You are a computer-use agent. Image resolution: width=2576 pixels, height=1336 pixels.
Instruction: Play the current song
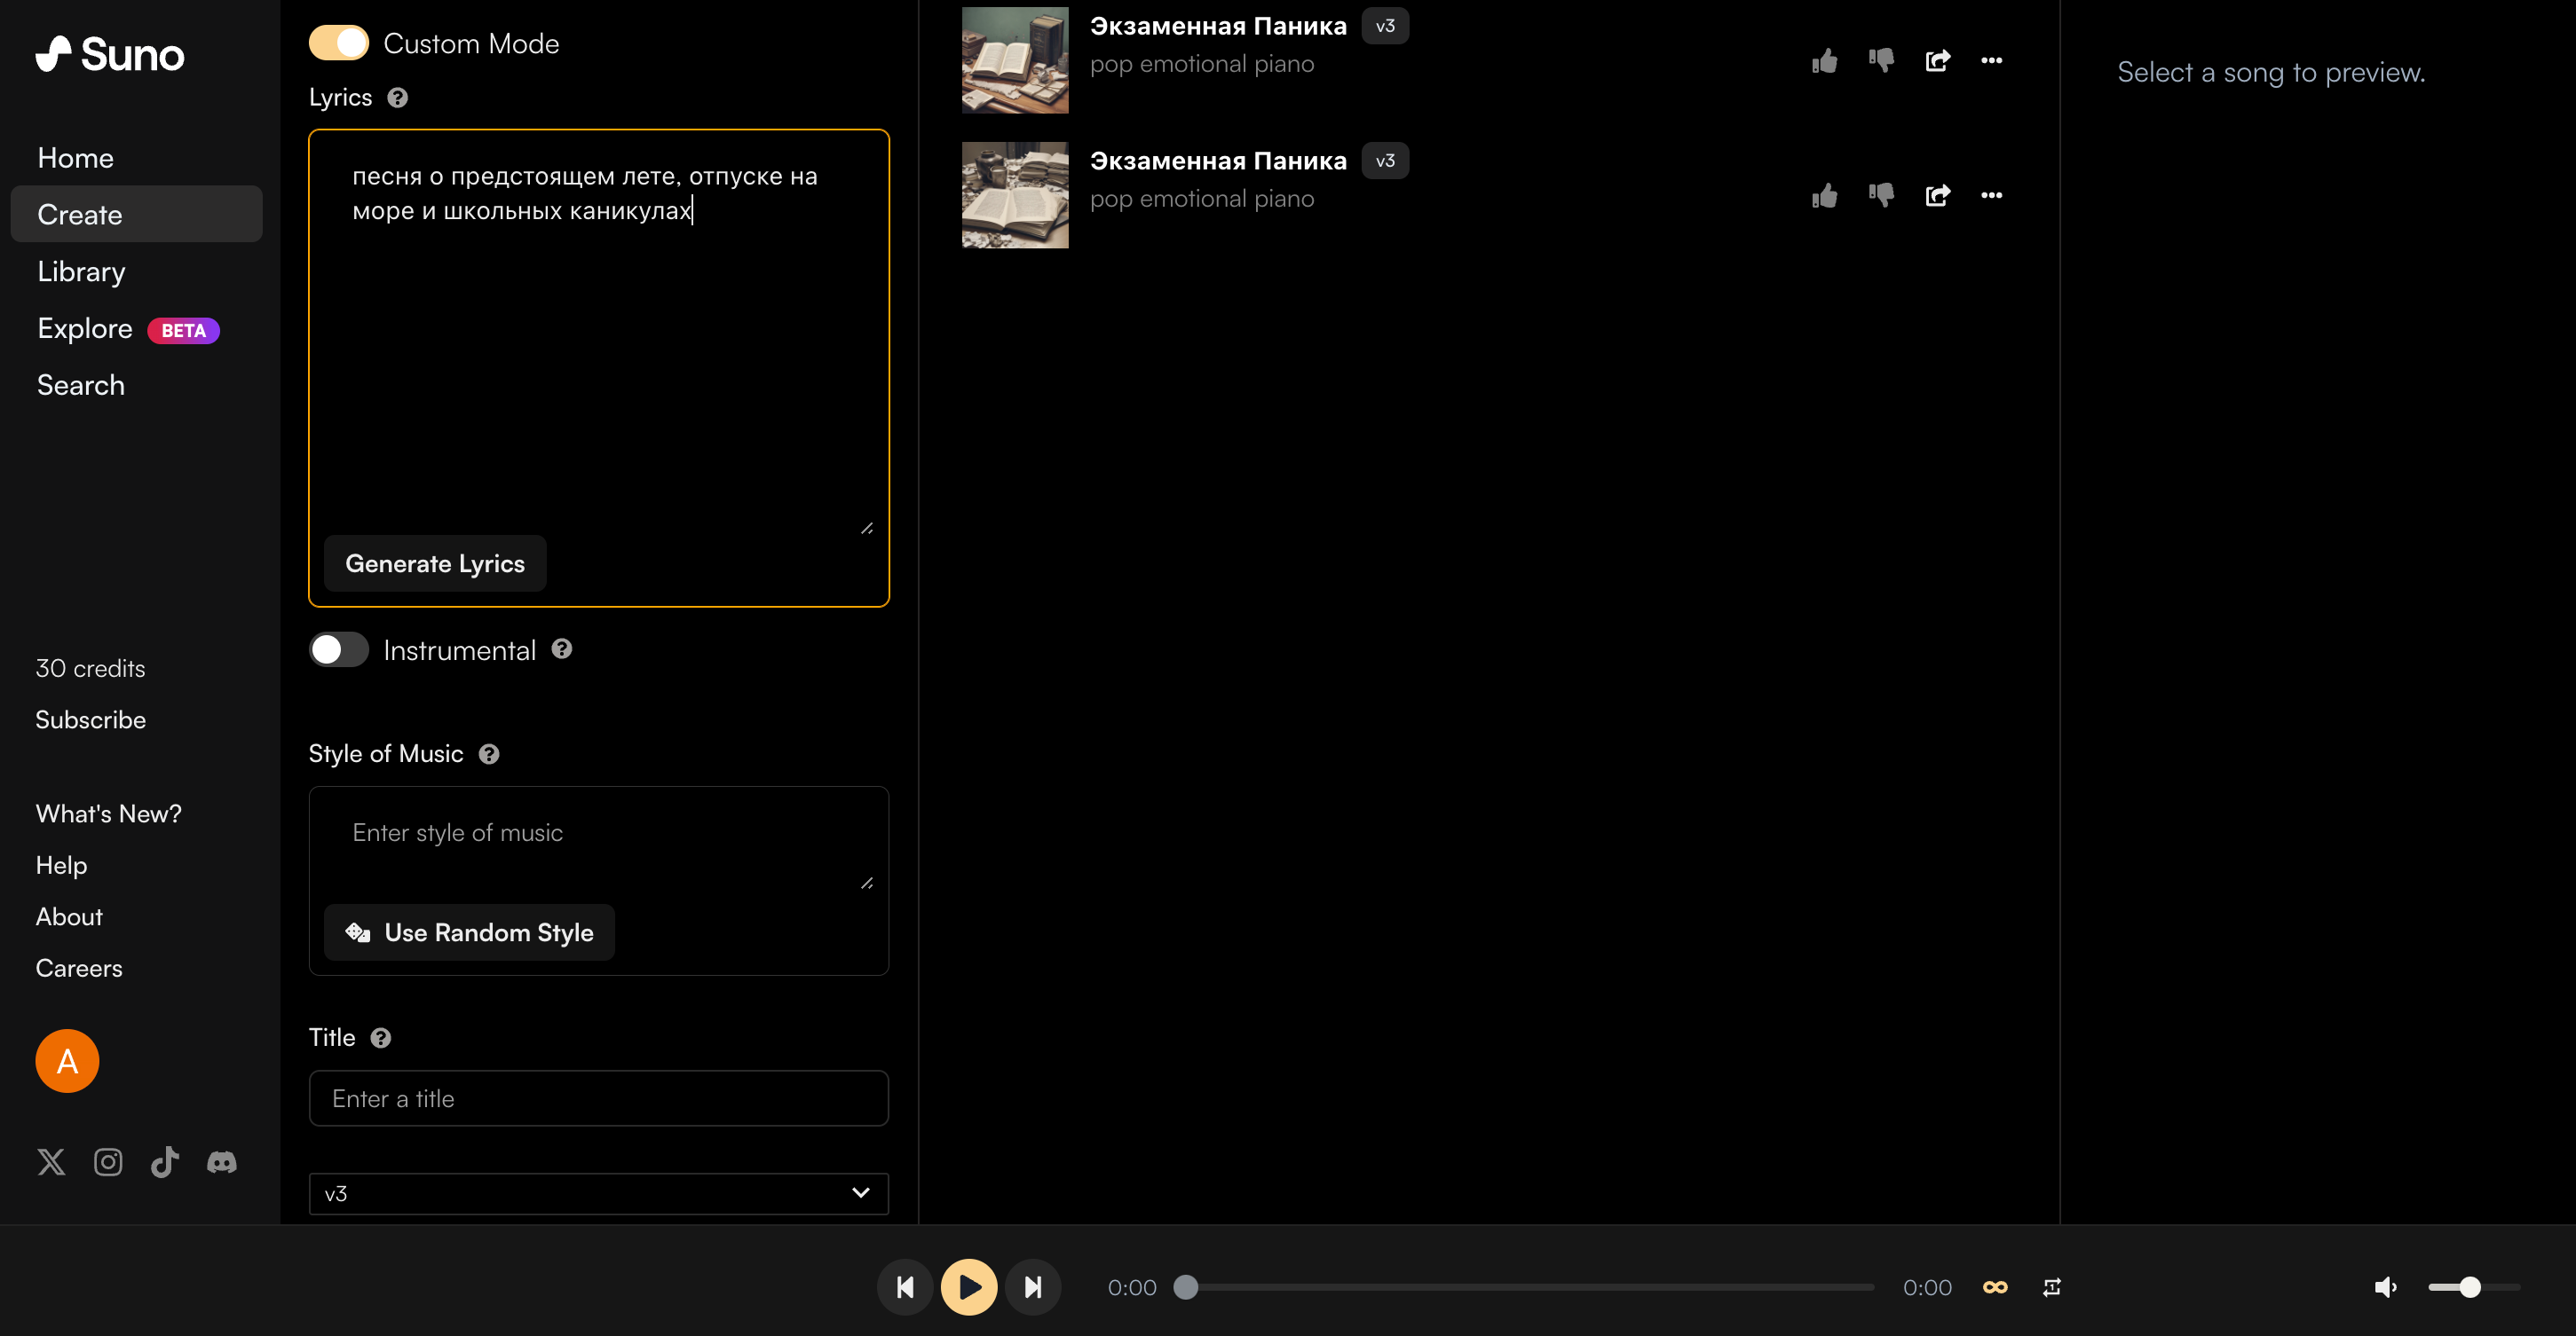[969, 1288]
